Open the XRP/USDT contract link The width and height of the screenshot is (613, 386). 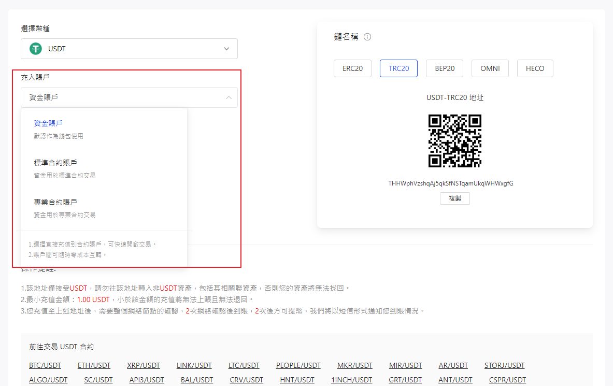point(144,365)
